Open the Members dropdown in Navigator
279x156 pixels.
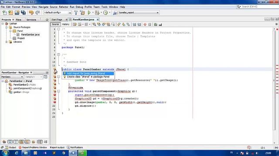(x=12, y=77)
